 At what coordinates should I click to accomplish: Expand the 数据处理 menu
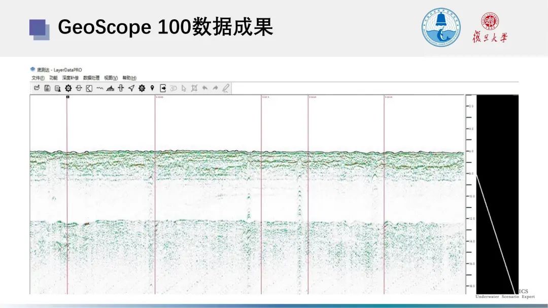point(91,78)
